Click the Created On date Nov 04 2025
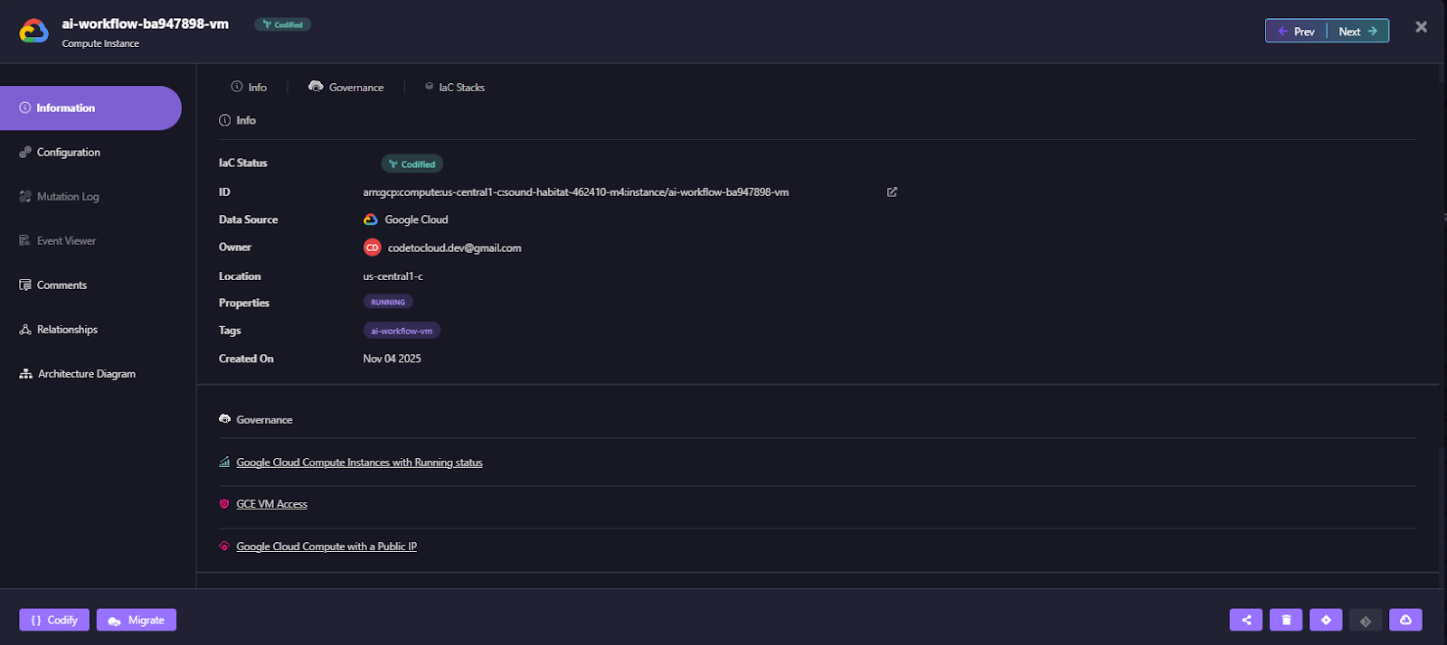Viewport: 1447px width, 645px height. pyautogui.click(x=392, y=359)
